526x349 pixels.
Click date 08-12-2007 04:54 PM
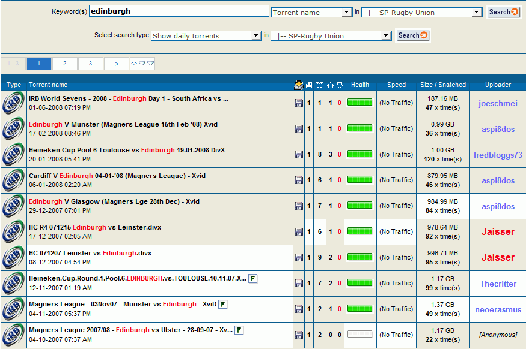click(x=60, y=262)
